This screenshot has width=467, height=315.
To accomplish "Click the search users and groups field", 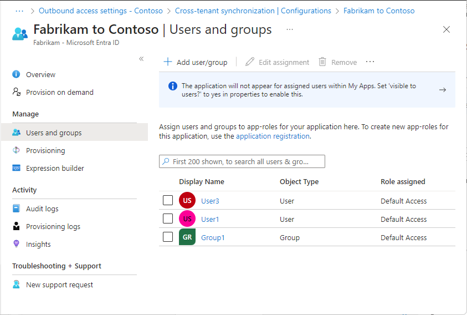I will coord(242,161).
